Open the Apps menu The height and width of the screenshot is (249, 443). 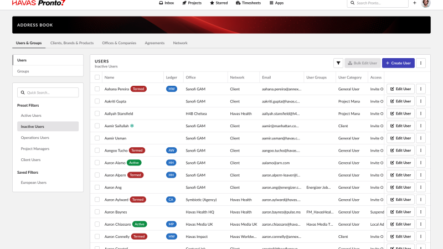point(276,3)
